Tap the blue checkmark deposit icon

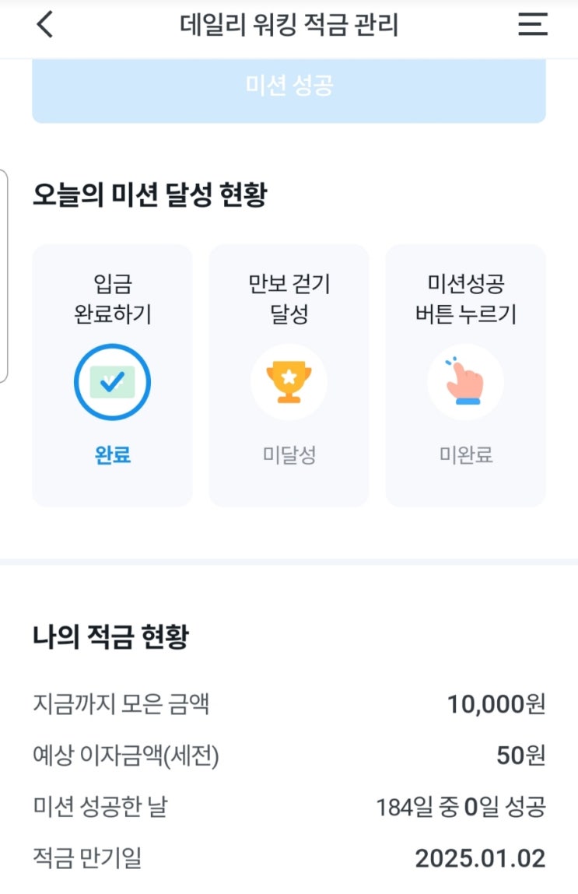tap(112, 382)
